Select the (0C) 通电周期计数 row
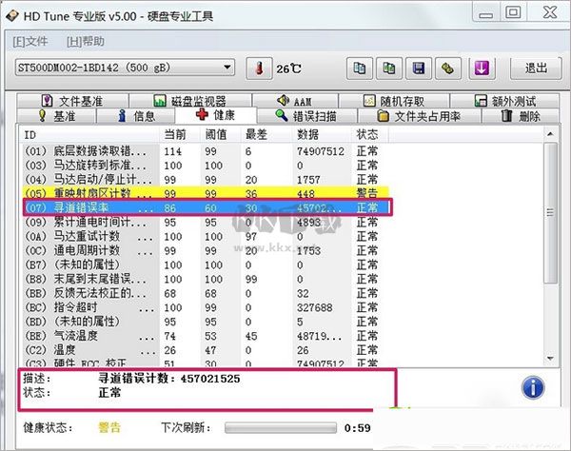The width and height of the screenshot is (571, 451). coord(206,250)
